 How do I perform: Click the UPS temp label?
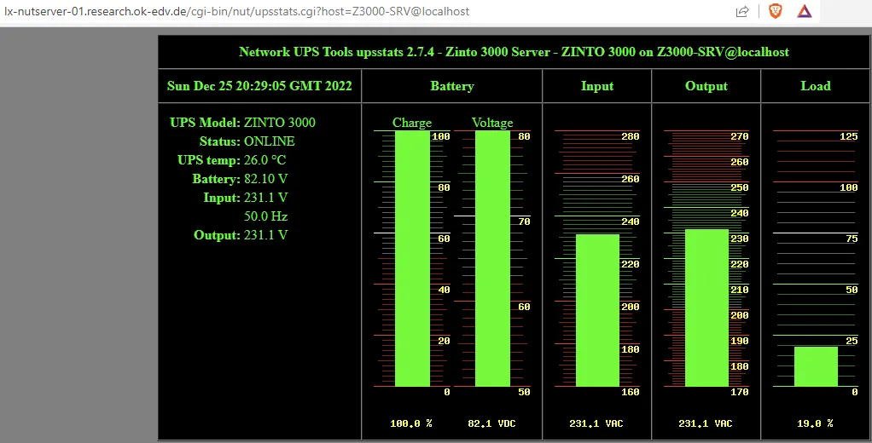[x=209, y=160]
